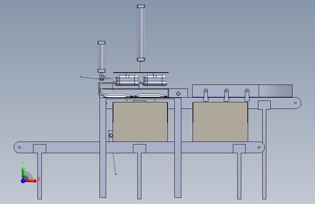Click the red X axis arrow of triad
The height and width of the screenshot is (204, 315).
(x=31, y=181)
